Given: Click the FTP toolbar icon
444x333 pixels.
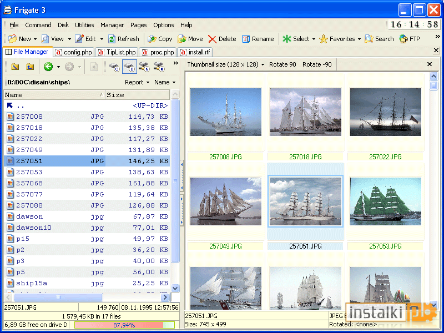Looking at the screenshot, I should [x=403, y=39].
